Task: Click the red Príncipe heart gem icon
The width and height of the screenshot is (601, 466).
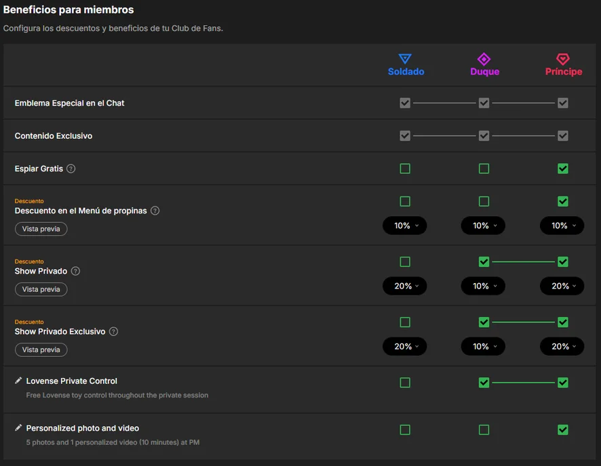Action: coord(562,60)
